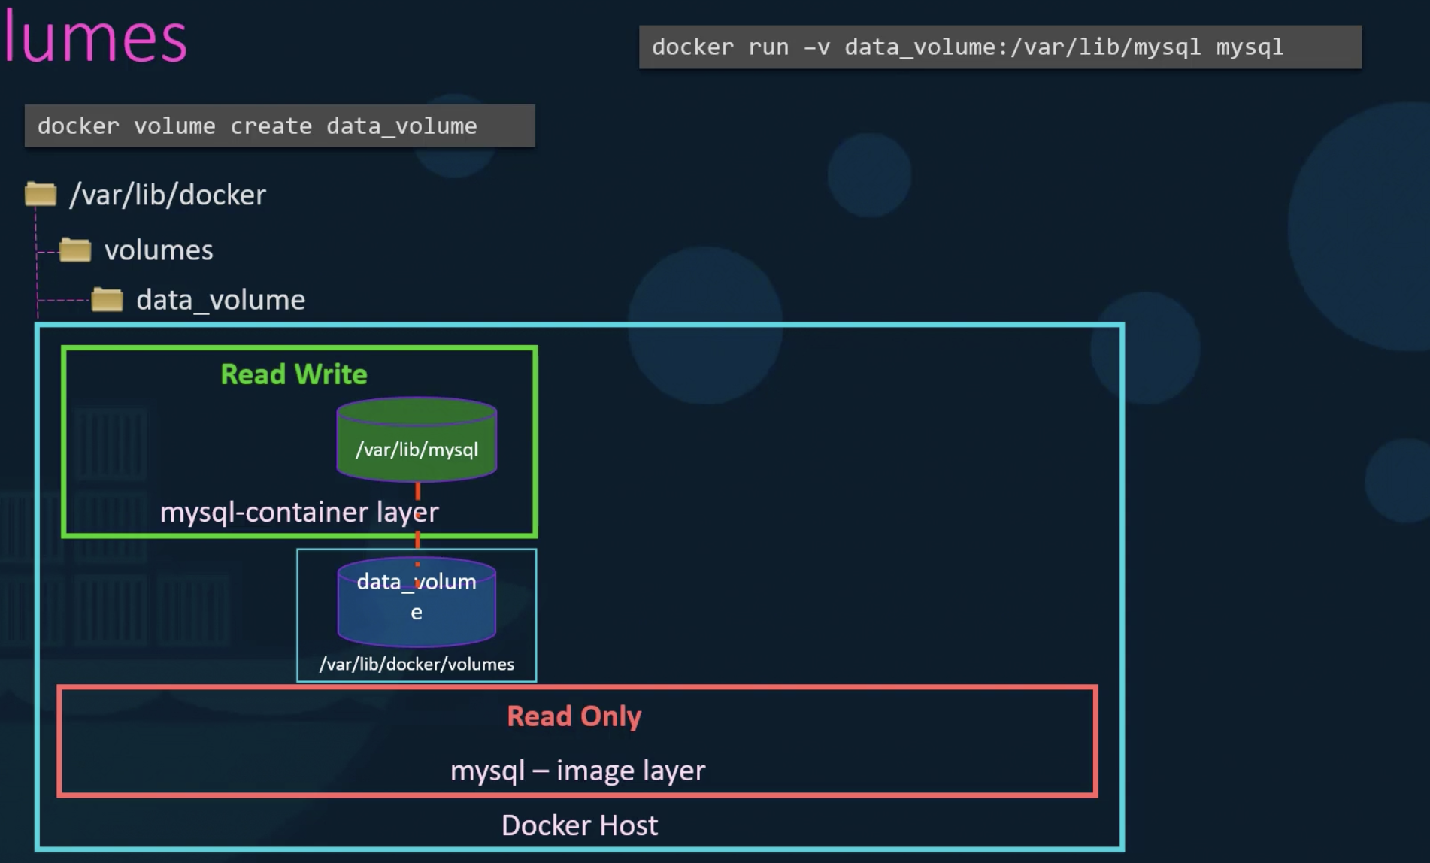Click the docker run command box
Viewport: 1430px width, 863px height.
point(999,47)
